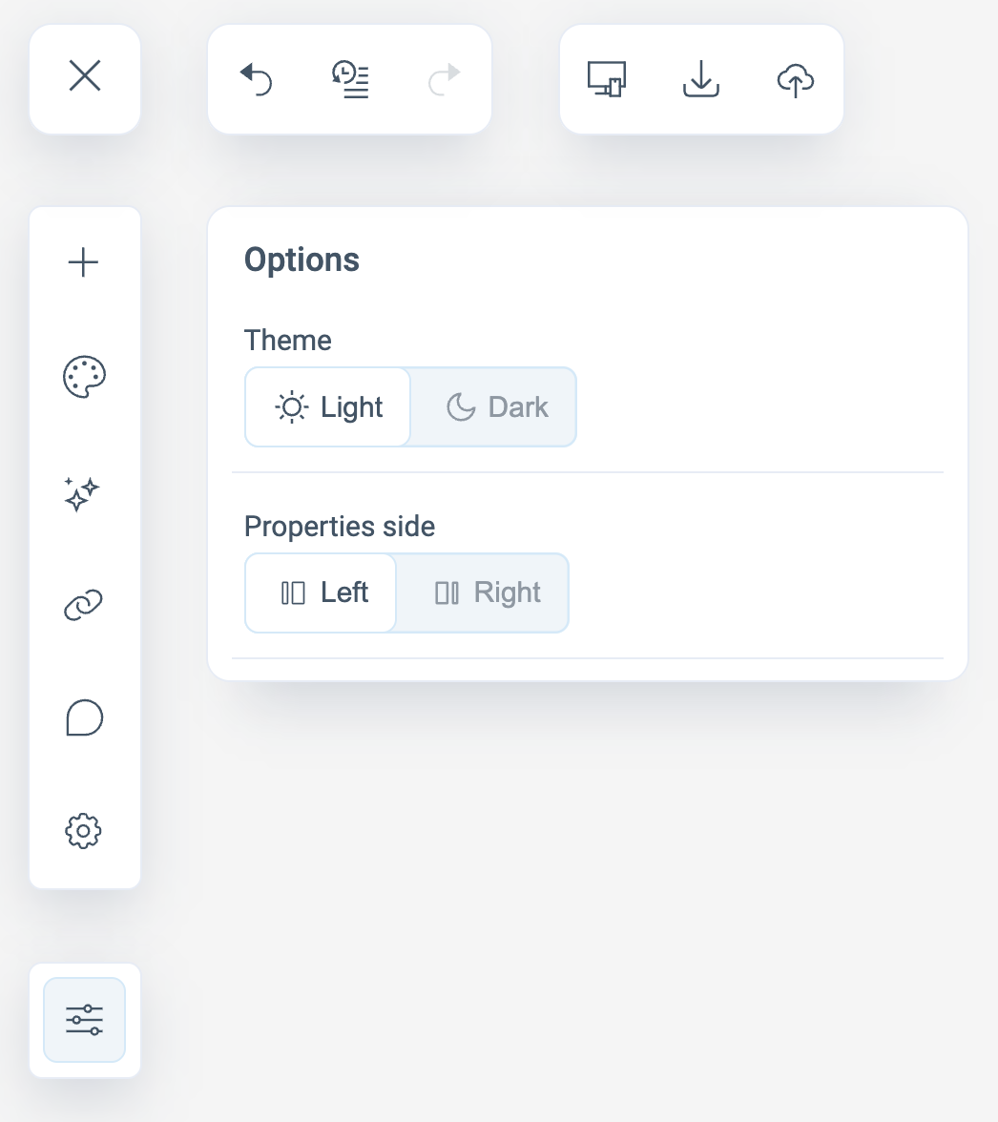
Task: Open the revision history icon
Action: click(350, 78)
